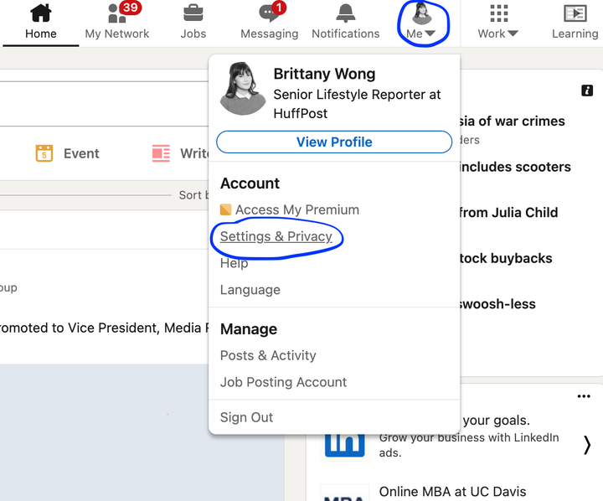
Task: Click Sign Out
Action: (x=246, y=417)
